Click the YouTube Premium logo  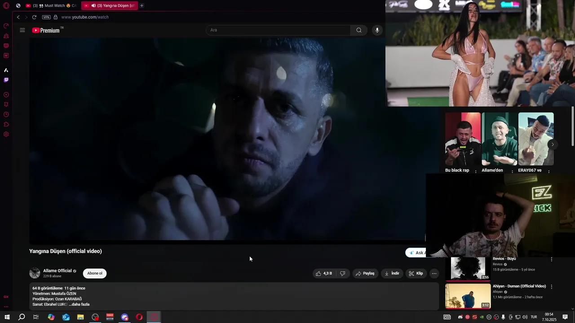point(47,30)
